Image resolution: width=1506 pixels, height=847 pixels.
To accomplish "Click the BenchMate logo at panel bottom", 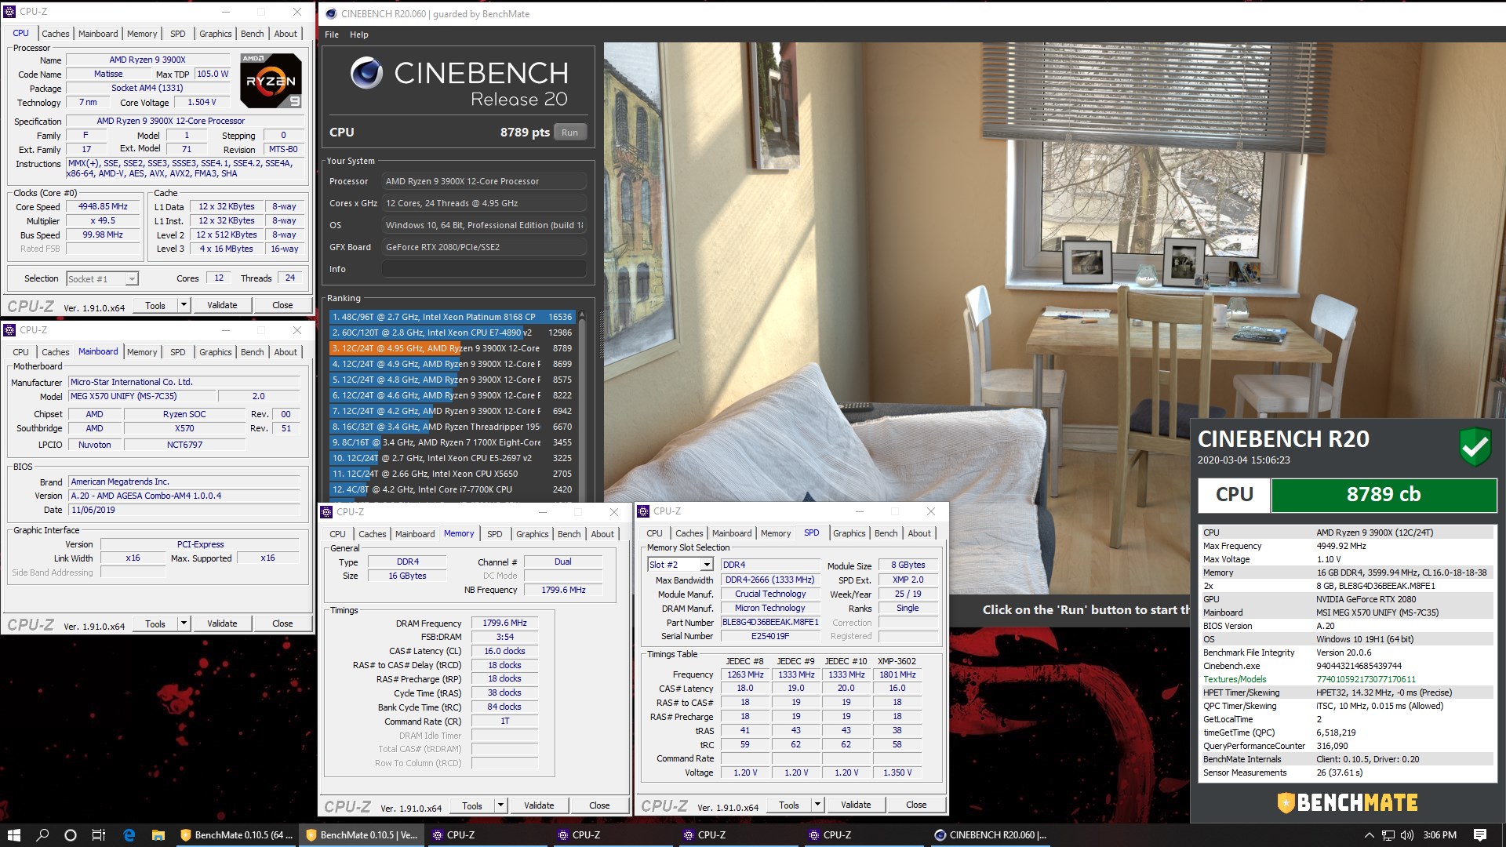I will 1347,802.
